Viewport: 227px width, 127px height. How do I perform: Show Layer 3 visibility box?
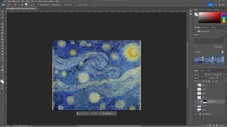pos(195,110)
